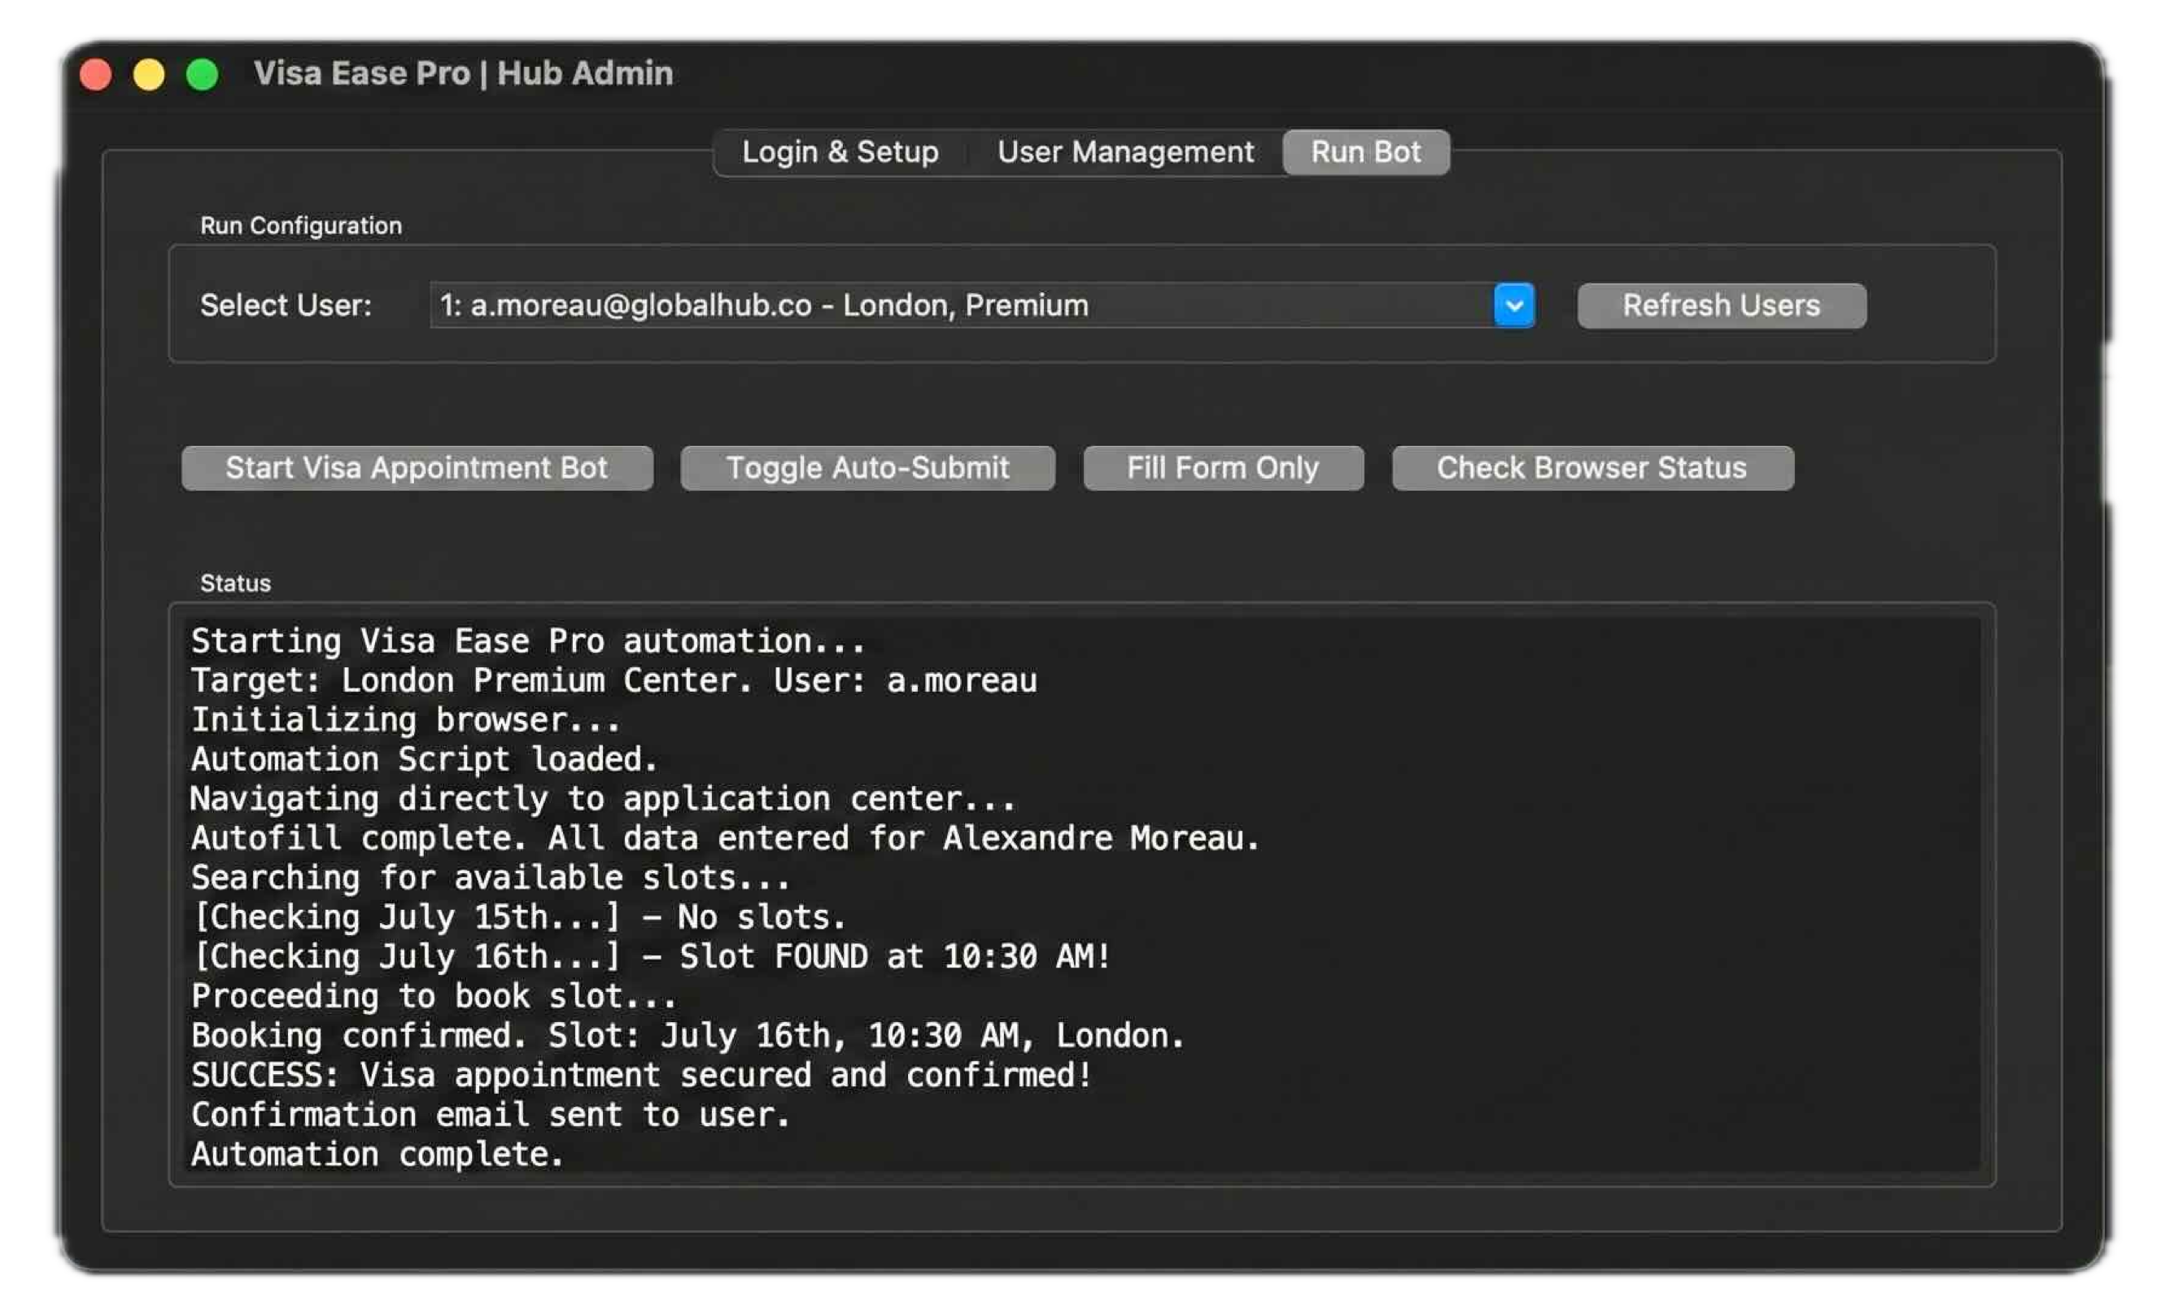
Task: Click the 'Initializing browser...' log line
Action: coord(405,720)
